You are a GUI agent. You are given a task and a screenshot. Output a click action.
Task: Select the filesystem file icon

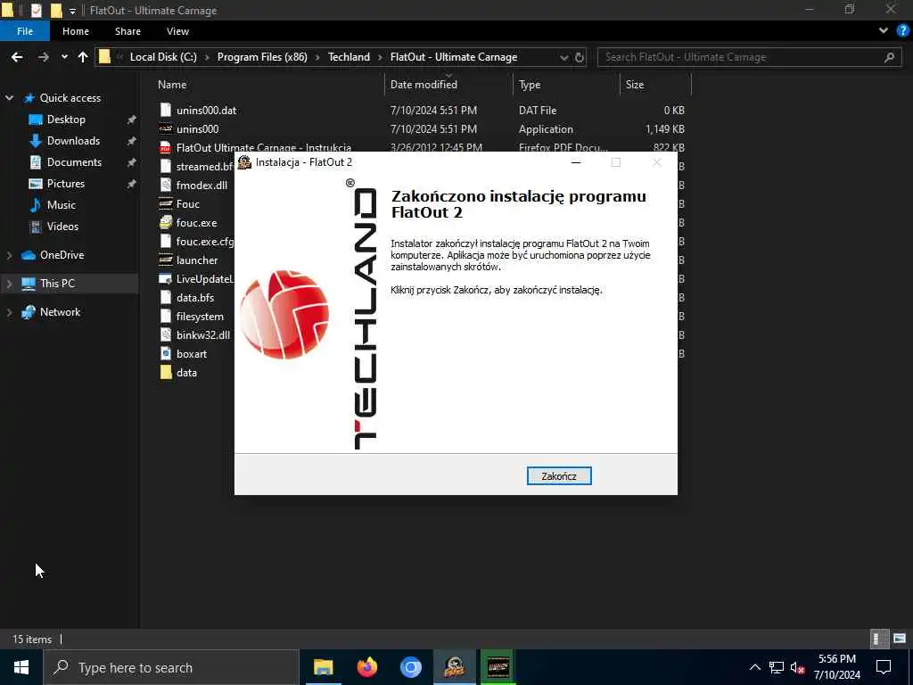point(166,317)
